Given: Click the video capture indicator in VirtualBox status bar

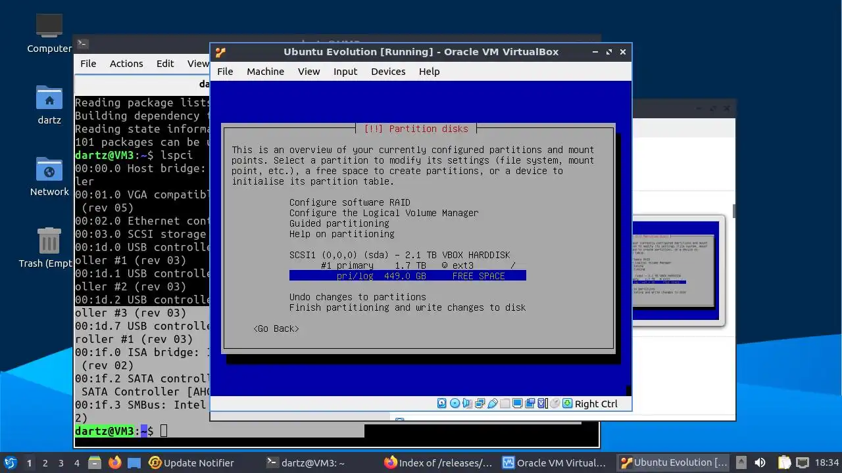Looking at the screenshot, I should coord(530,403).
